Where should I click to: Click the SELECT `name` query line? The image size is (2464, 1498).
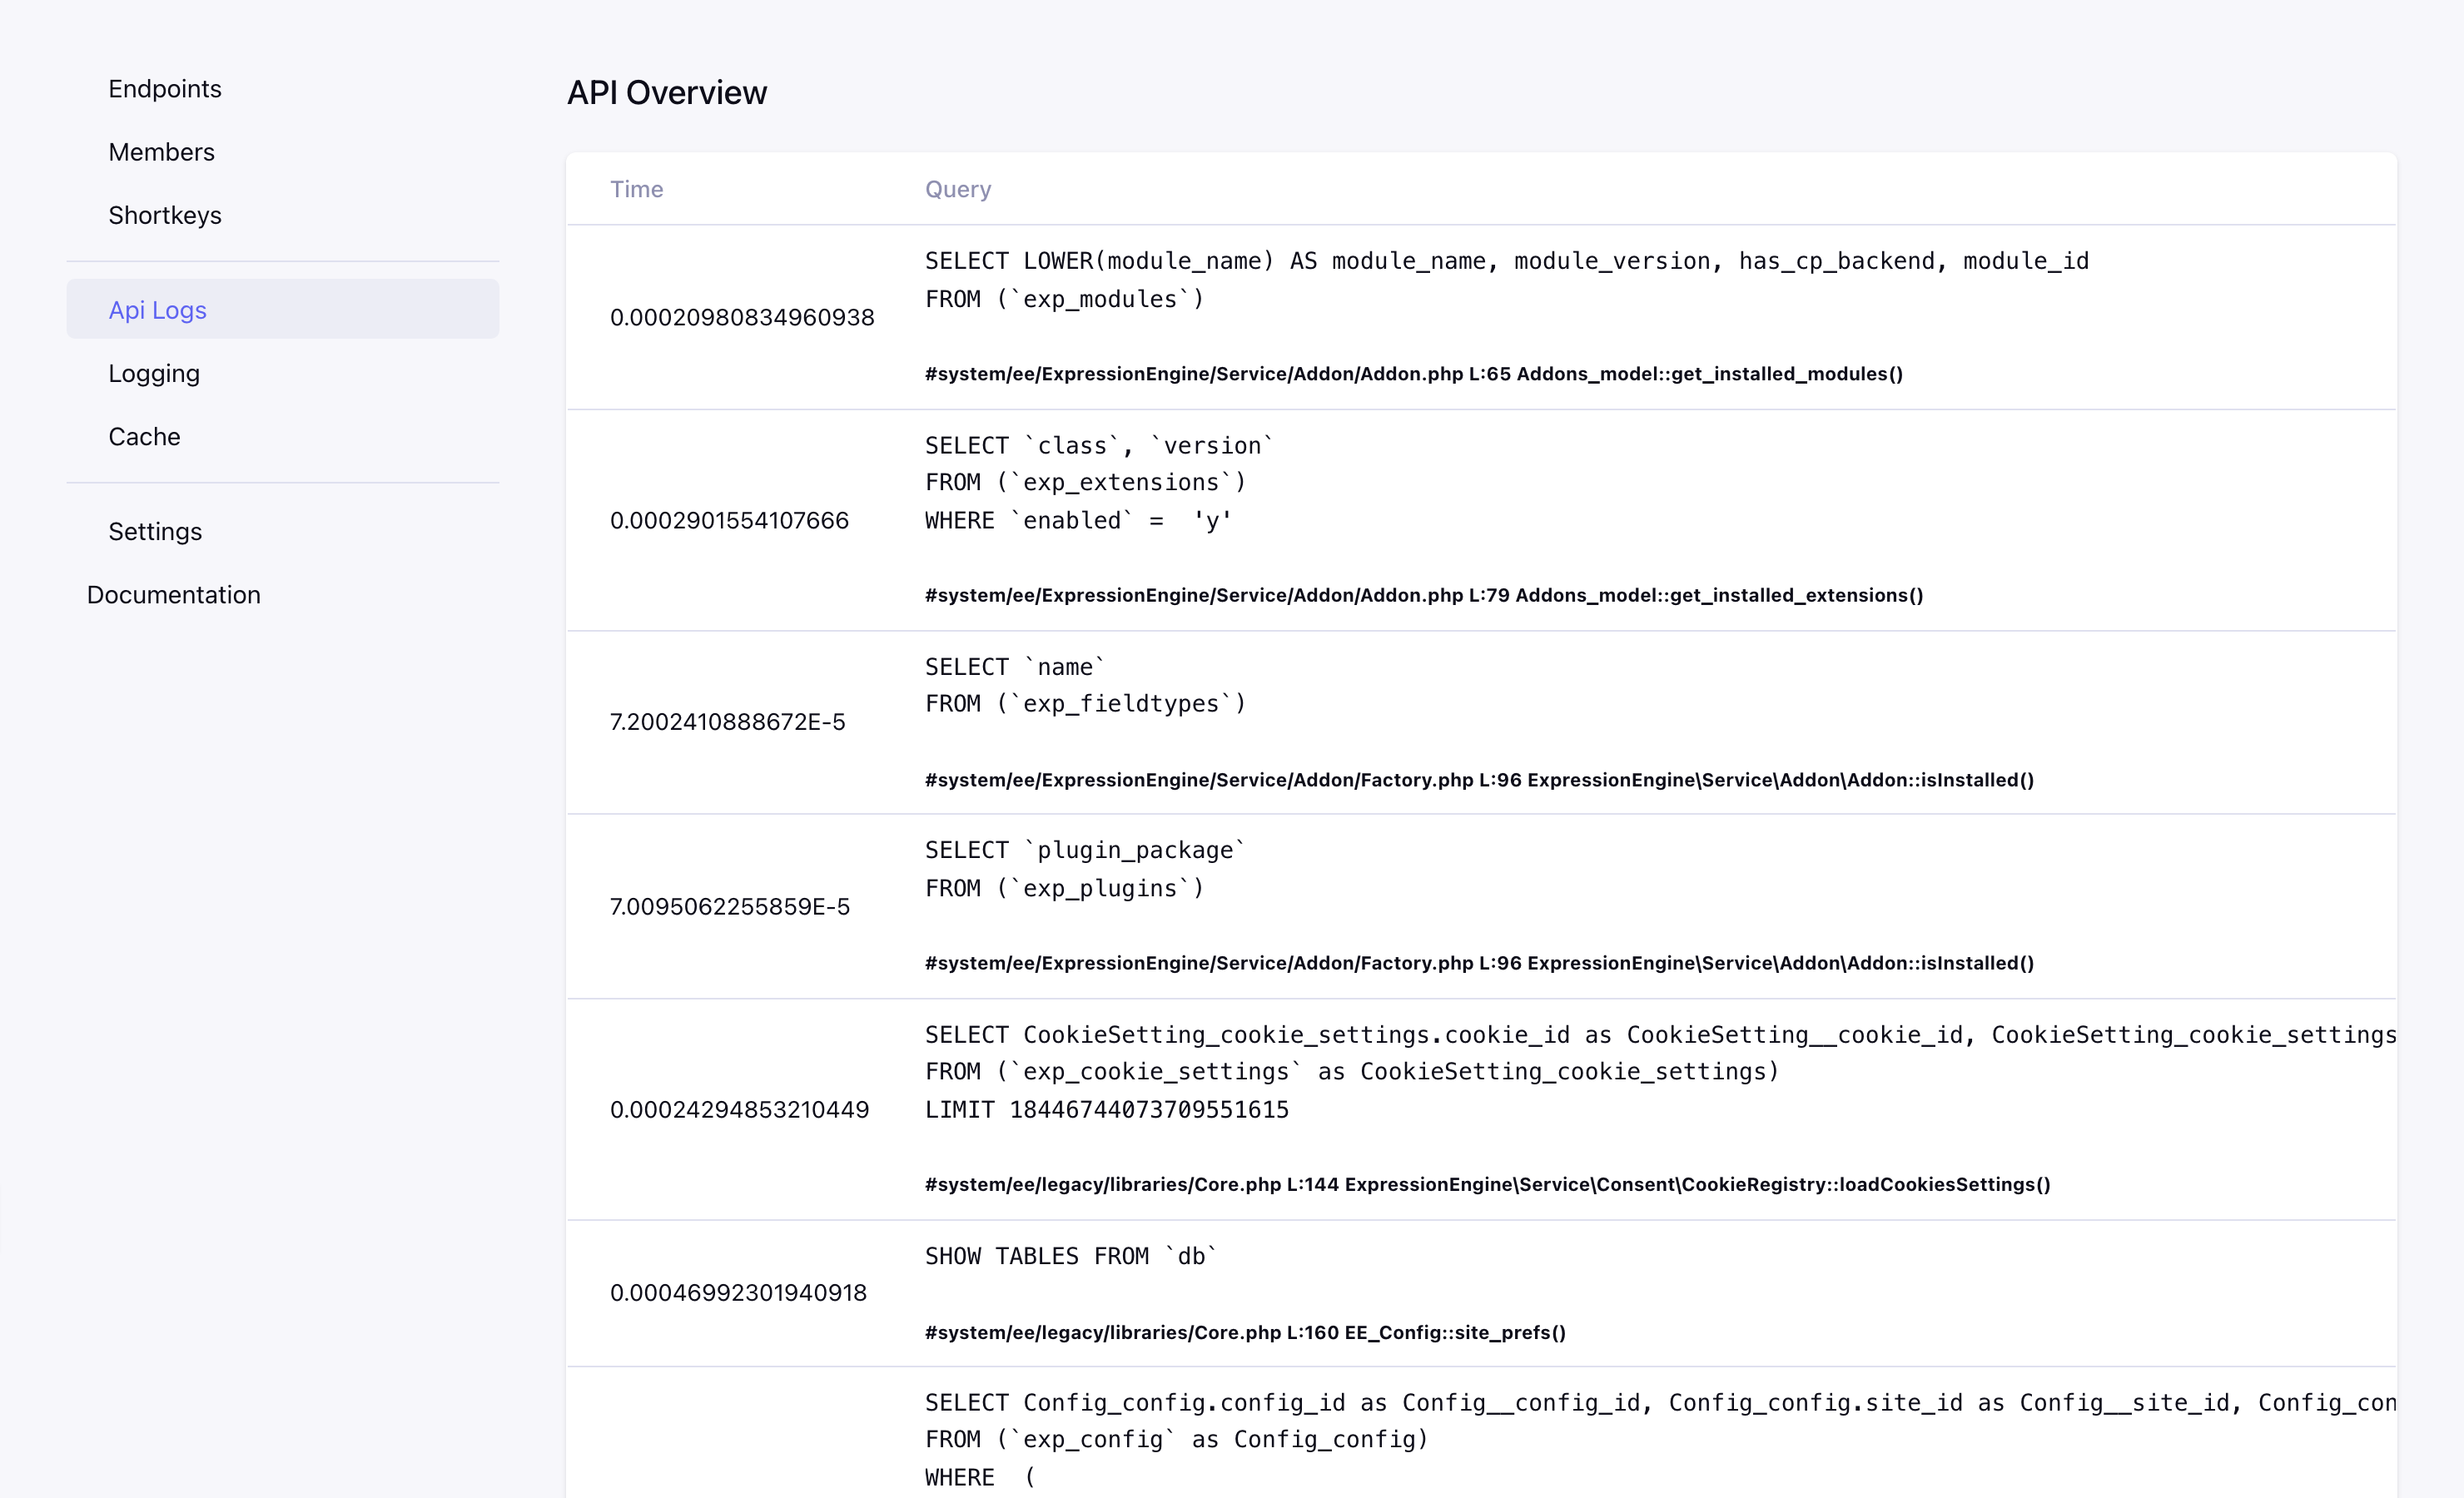(1015, 667)
